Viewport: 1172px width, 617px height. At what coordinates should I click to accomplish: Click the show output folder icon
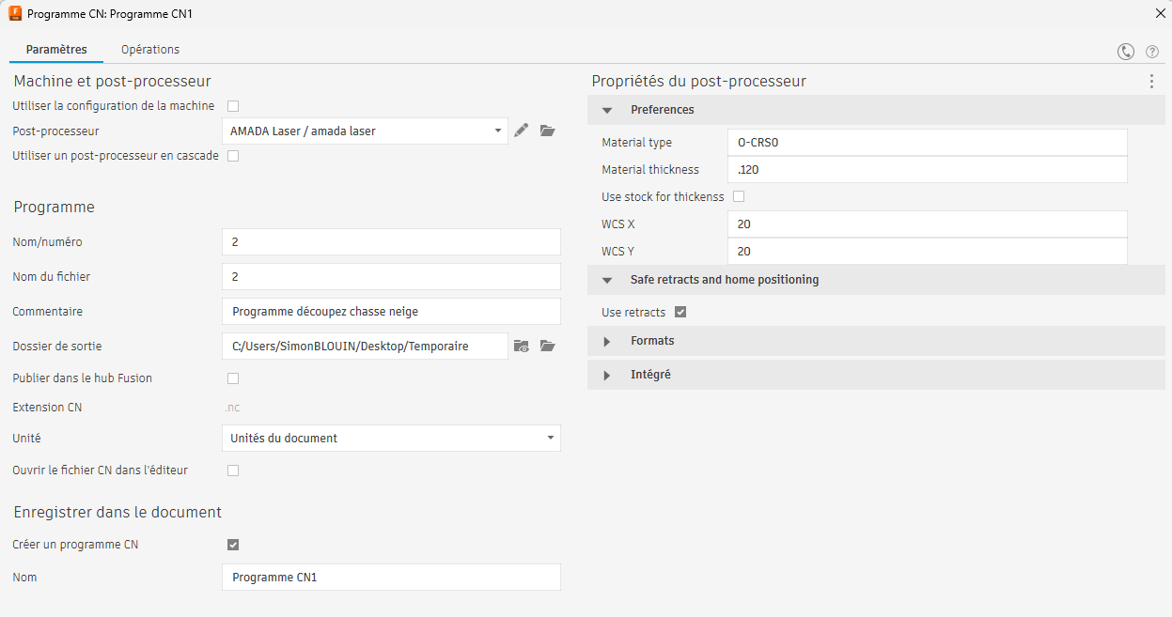522,347
